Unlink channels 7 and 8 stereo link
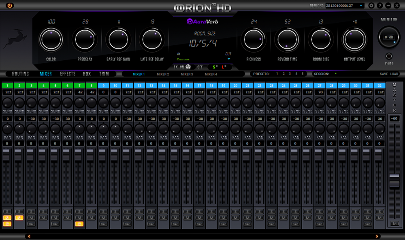This screenshot has width=405, height=240. [x=79, y=223]
